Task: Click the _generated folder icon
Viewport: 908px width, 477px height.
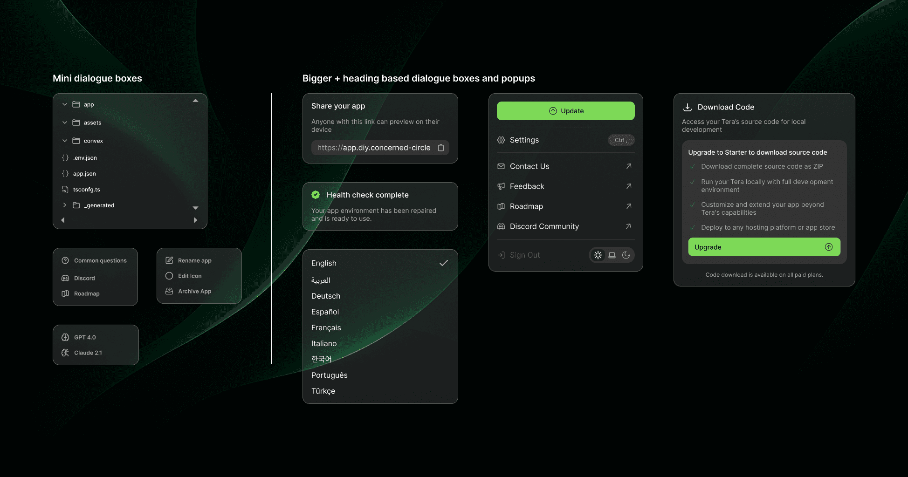Action: coord(76,205)
